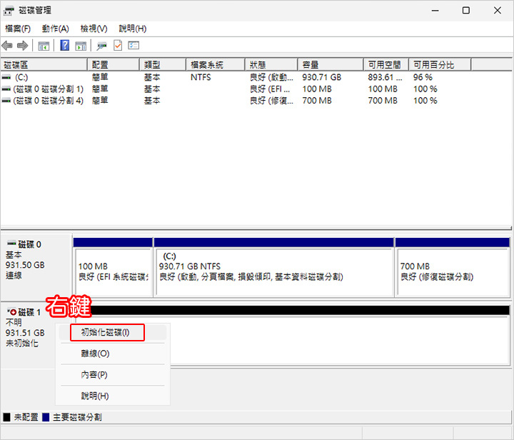
Task: Sort by the 狀態 column header
Action: (x=272, y=64)
